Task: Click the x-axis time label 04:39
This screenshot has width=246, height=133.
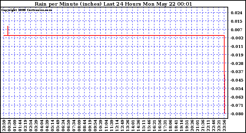Action: click(x=47, y=126)
